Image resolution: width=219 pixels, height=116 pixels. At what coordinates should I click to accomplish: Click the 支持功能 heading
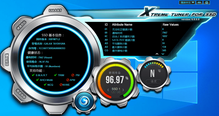(x=37, y=71)
